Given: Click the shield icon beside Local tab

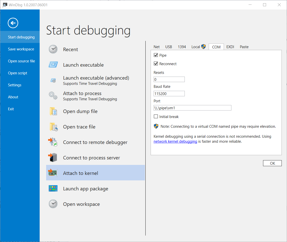Looking at the screenshot, I should click(x=203, y=47).
